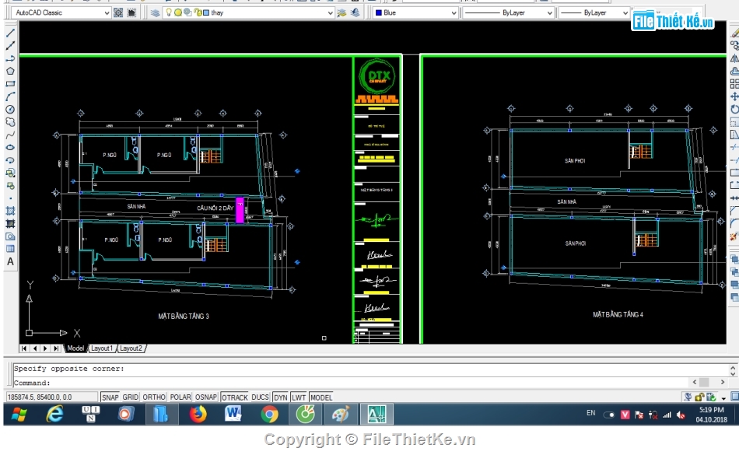
Task: Select the Spline tool
Action: [x=10, y=135]
